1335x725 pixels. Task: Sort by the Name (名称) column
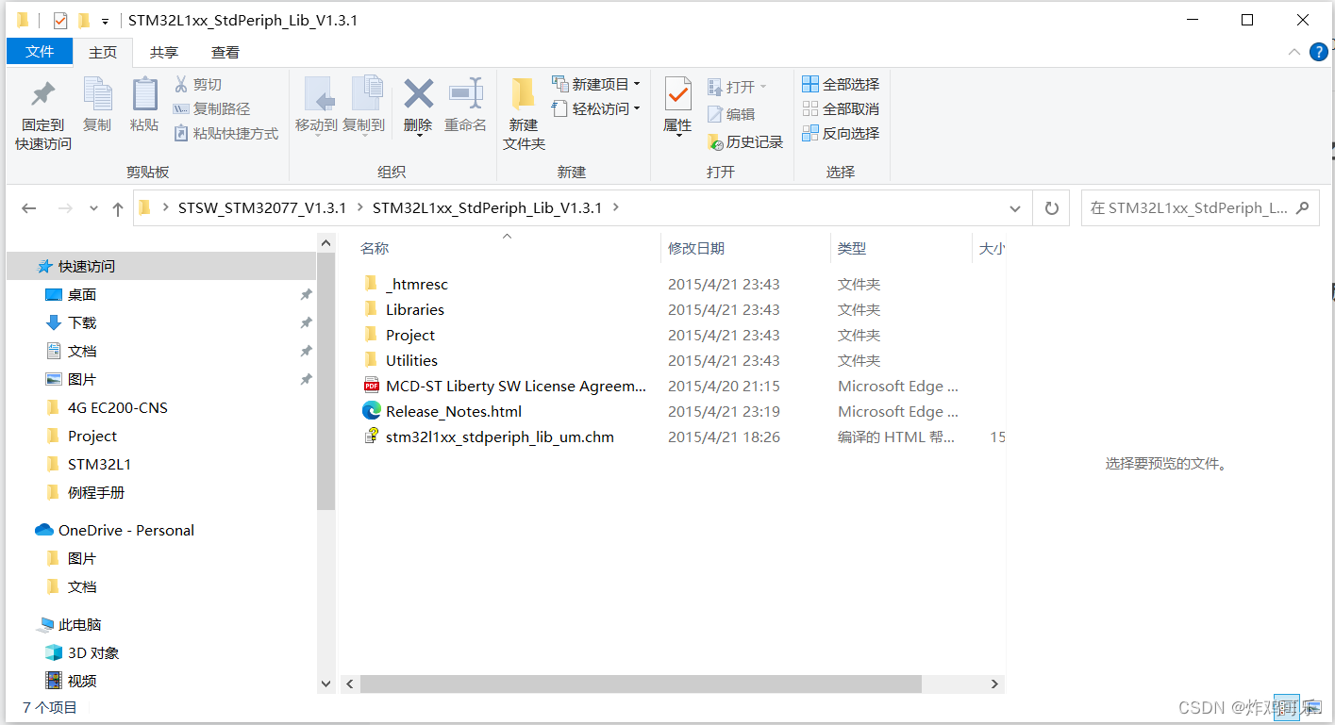coord(375,248)
